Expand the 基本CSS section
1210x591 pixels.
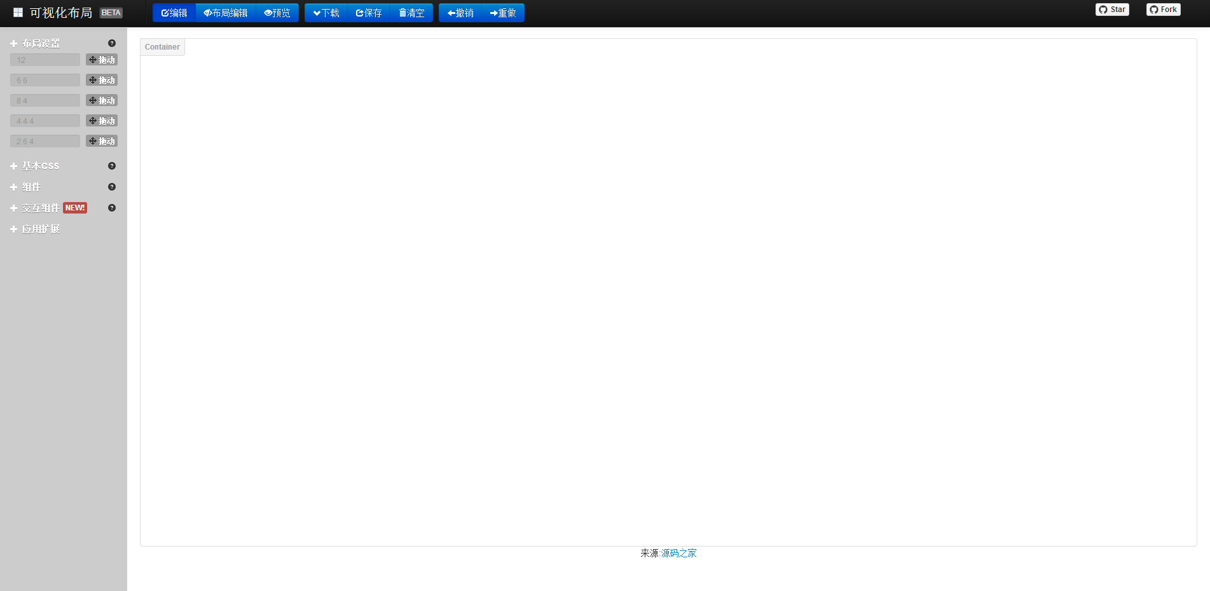[35, 166]
